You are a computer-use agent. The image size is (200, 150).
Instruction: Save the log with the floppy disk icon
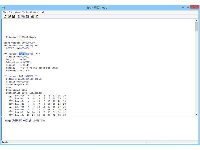pyautogui.click(x=13, y=16)
